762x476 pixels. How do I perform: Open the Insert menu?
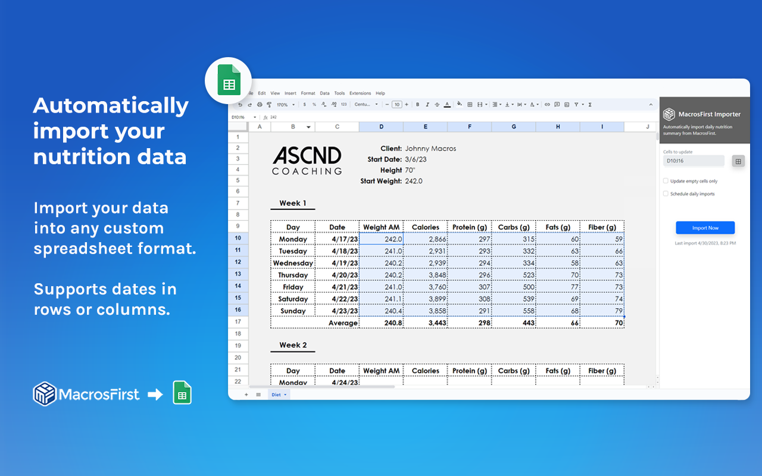[291, 93]
